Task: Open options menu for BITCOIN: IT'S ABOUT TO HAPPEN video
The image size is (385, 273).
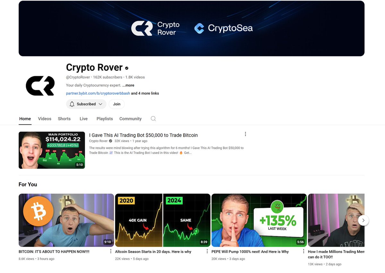Action: click(x=111, y=251)
